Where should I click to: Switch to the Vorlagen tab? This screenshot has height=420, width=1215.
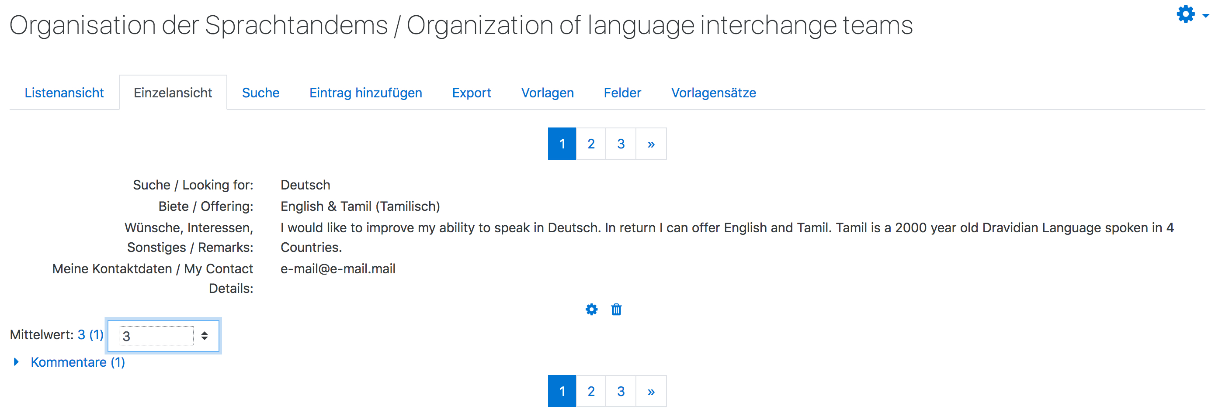tap(548, 93)
